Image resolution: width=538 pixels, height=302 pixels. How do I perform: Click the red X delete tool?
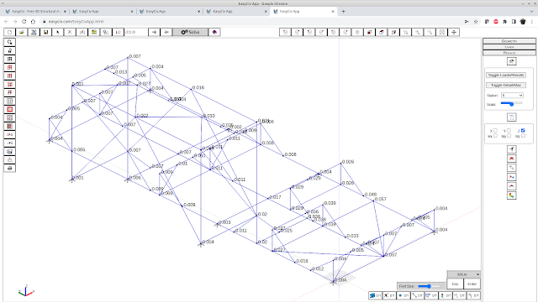click(70, 32)
